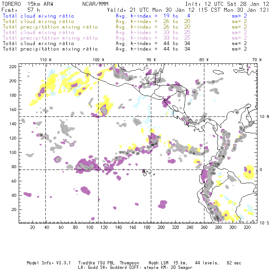This screenshot has width=271, height=271.
Task: Click the "Valid: 21 UTC Mon 30 Jan 12" text
Action: coord(151,10)
